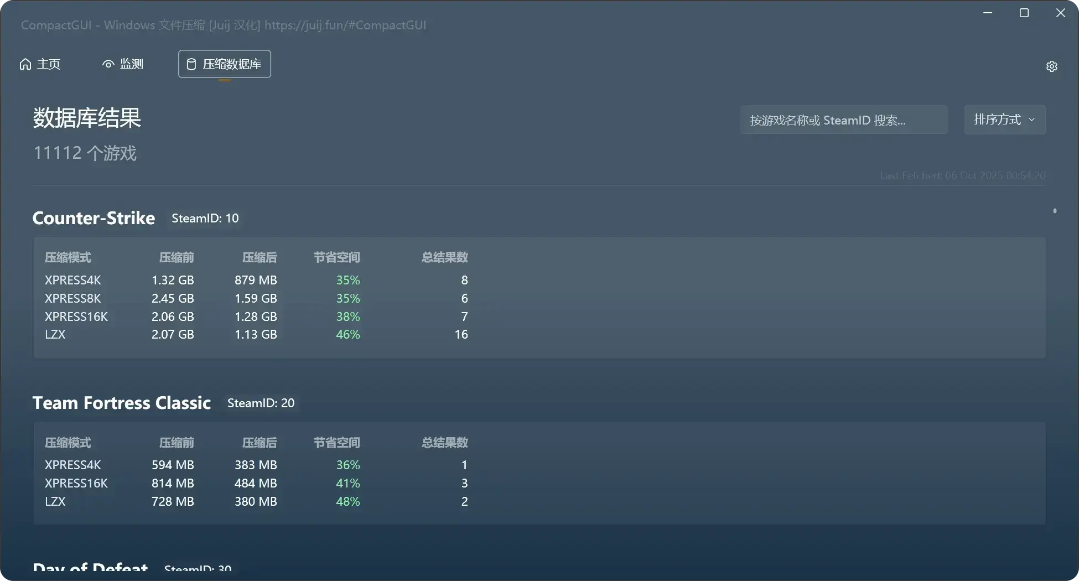Click the Day of Defeat heading

(x=90, y=568)
